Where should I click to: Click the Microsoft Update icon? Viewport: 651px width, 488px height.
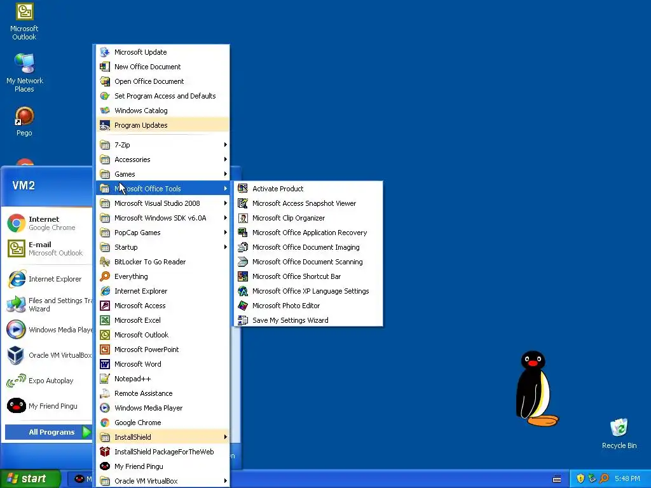[x=105, y=52]
